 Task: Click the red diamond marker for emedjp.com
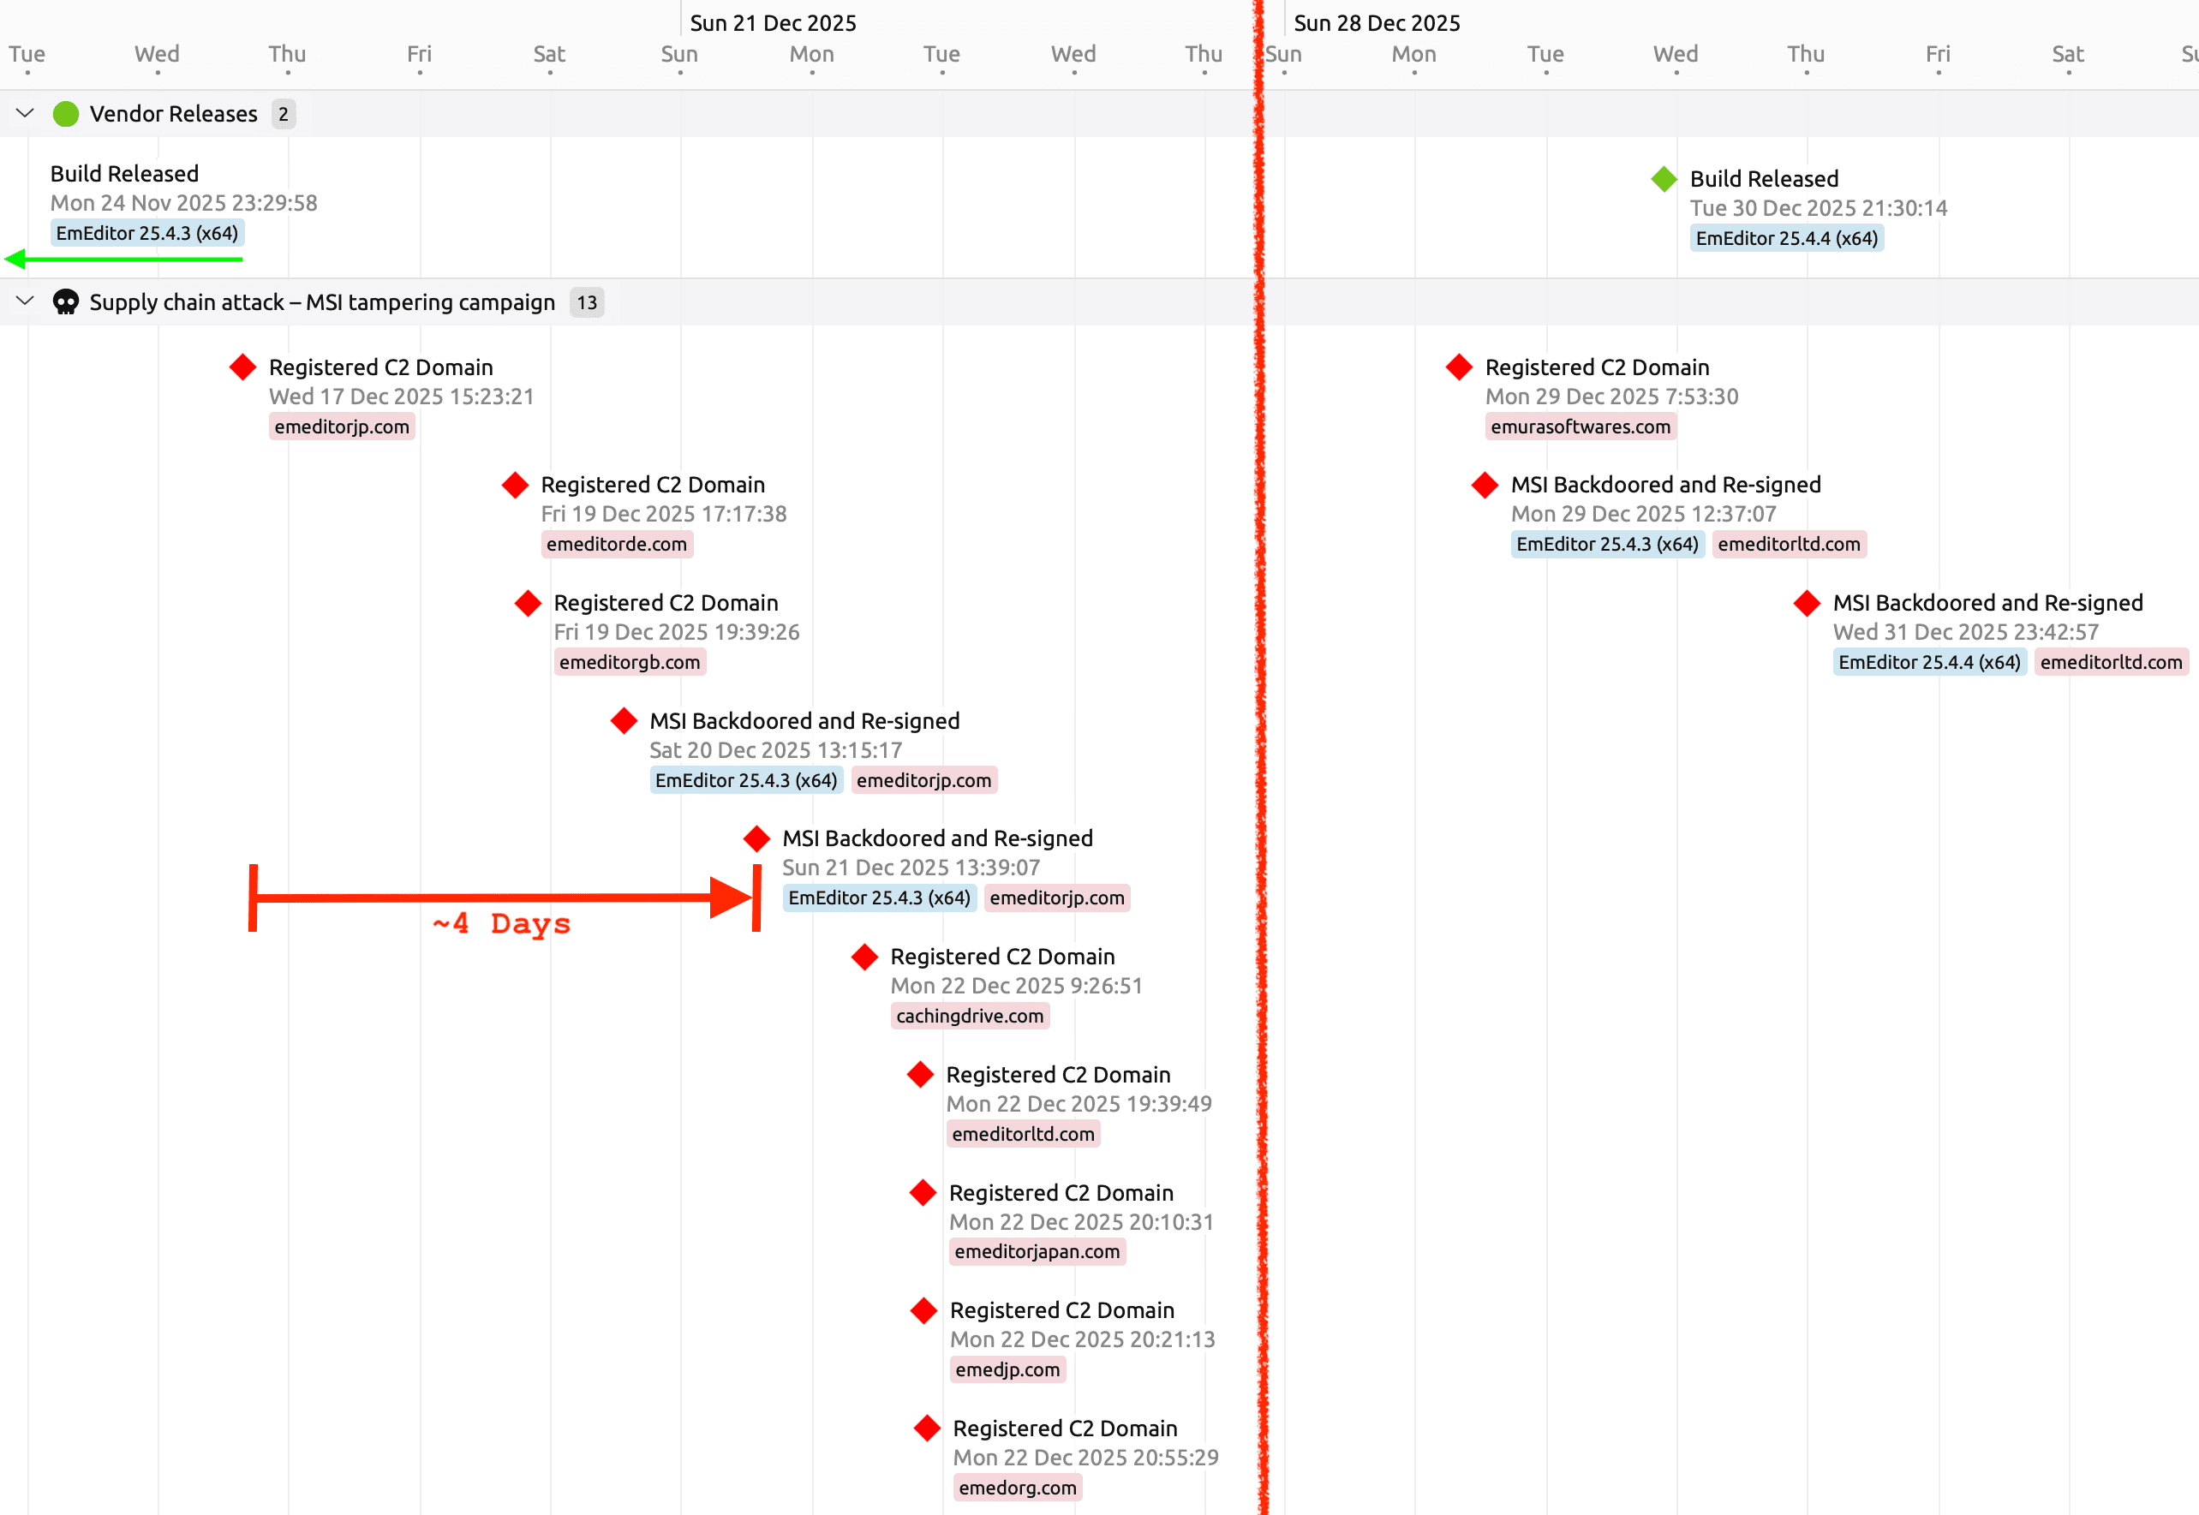coord(925,1310)
